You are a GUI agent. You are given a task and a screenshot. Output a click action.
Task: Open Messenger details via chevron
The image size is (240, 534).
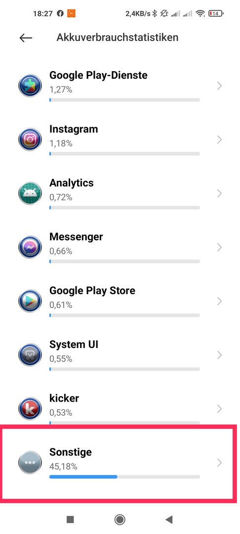pos(219,247)
